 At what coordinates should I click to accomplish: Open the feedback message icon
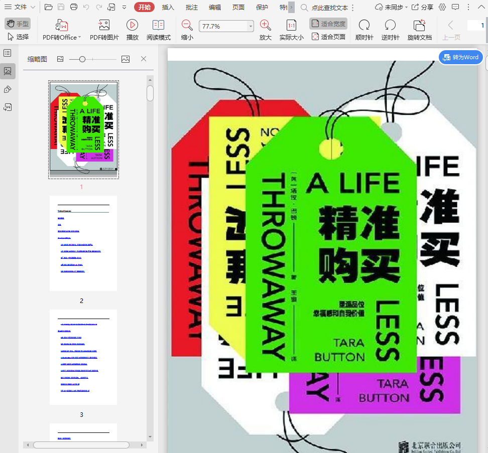(455, 7)
